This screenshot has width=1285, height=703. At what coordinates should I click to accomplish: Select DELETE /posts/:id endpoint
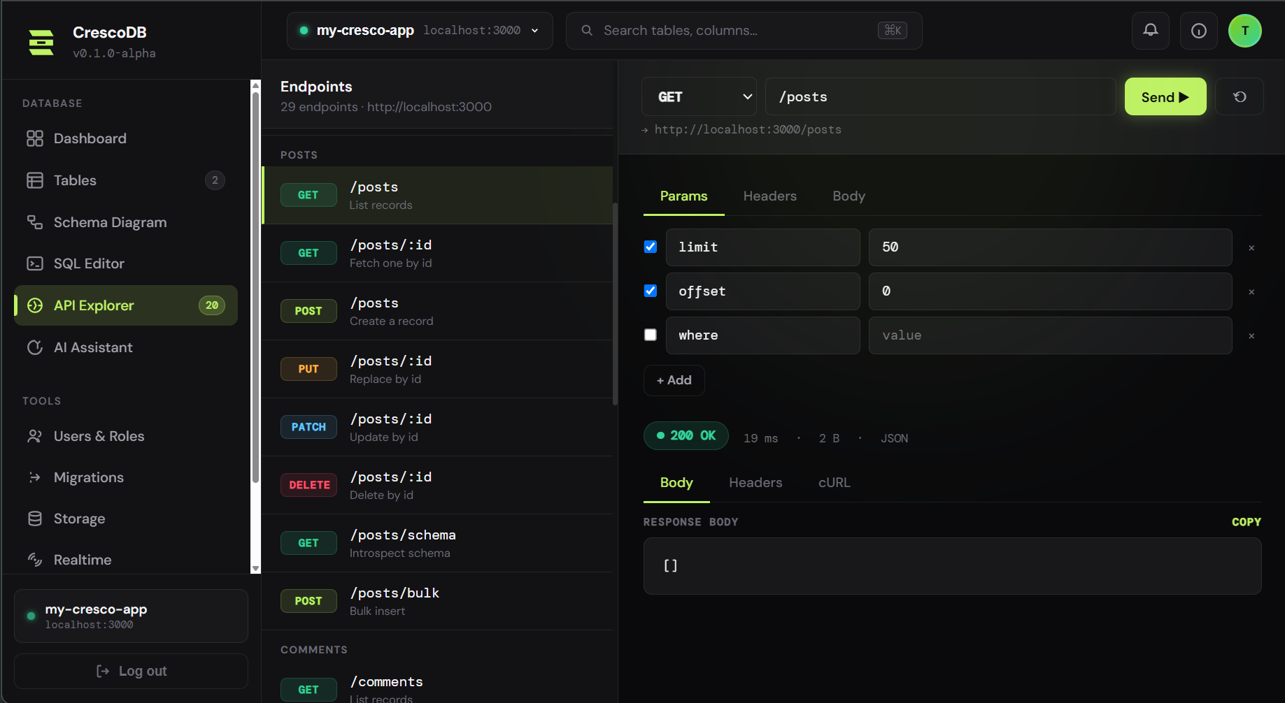pos(438,485)
